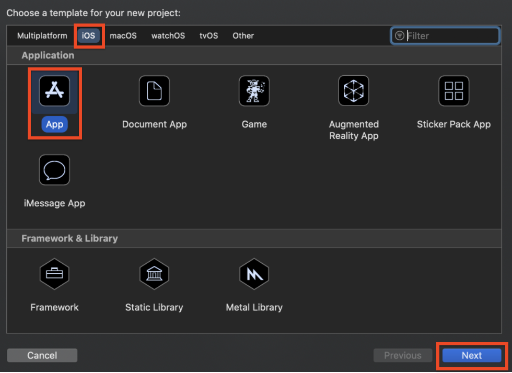Pick the Game template icon
The width and height of the screenshot is (512, 373).
tap(254, 91)
